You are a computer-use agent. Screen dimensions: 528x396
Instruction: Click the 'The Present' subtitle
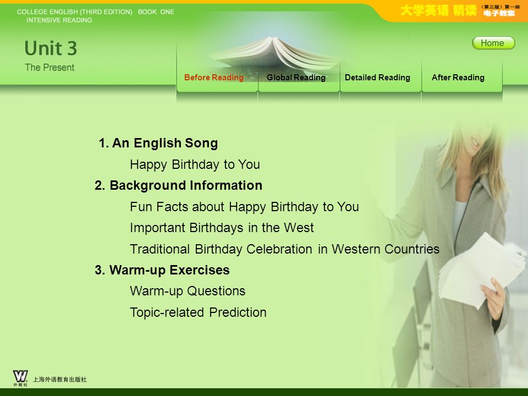point(50,67)
